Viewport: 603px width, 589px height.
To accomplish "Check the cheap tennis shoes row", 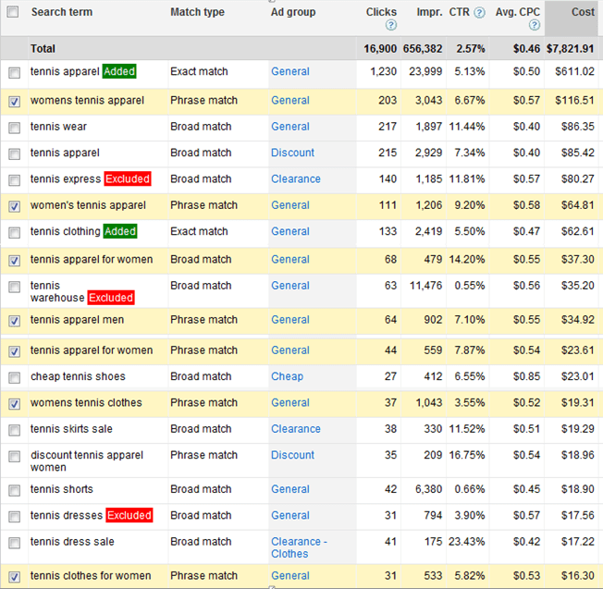I will point(14,377).
